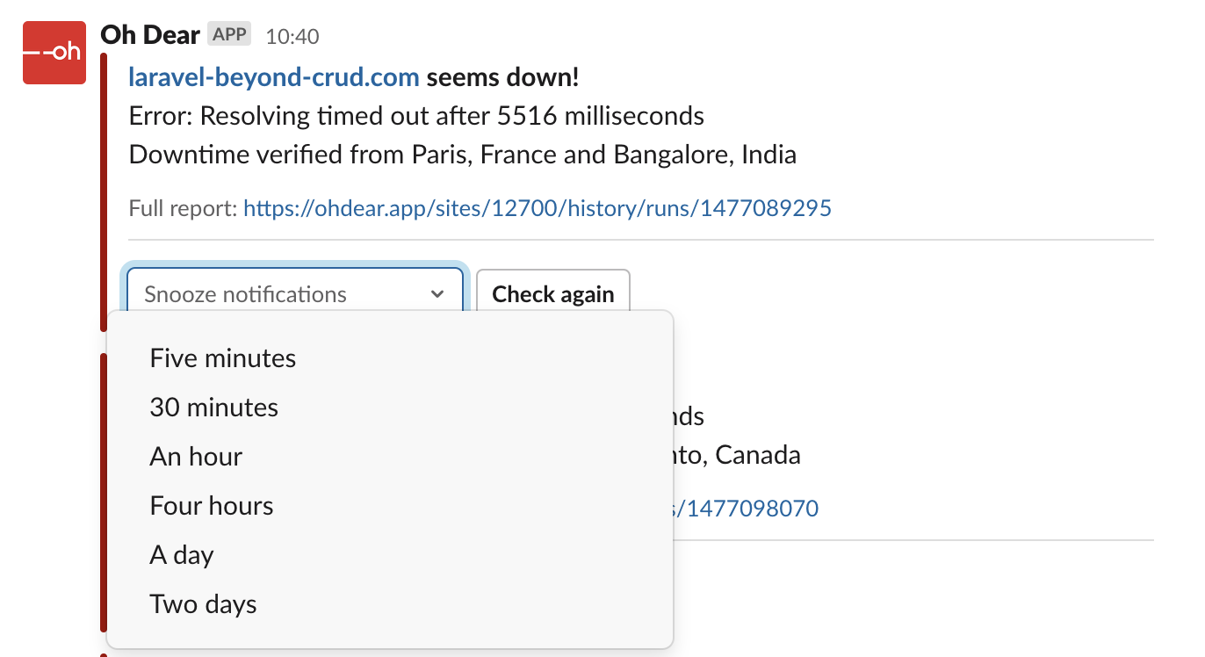
Task: Click the 'seems down!' bold heading text
Action: point(503,77)
